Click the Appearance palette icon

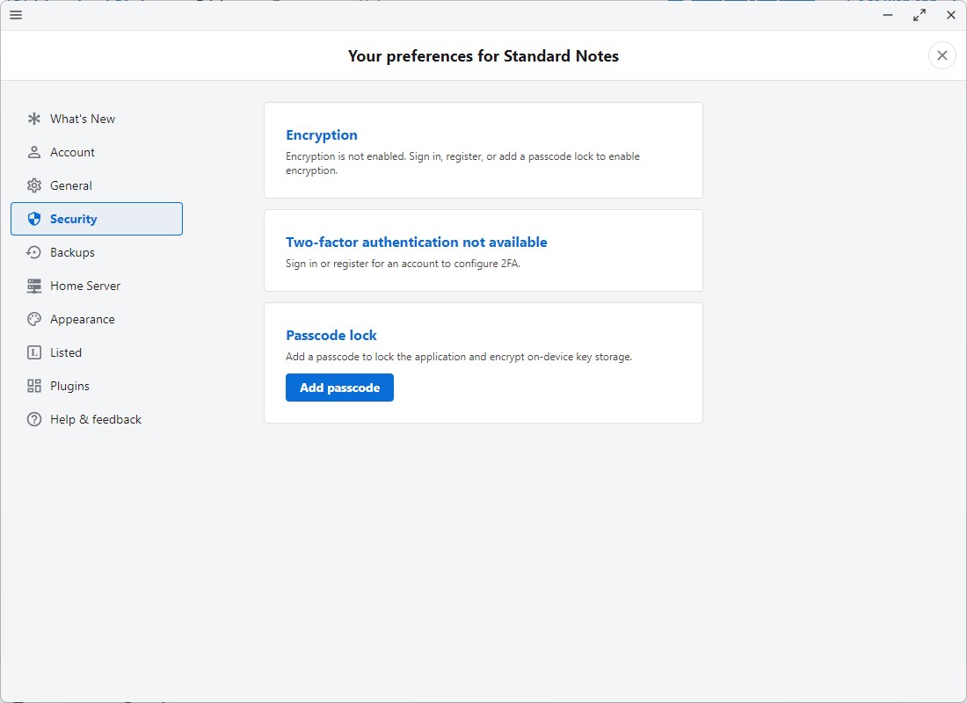coord(34,319)
